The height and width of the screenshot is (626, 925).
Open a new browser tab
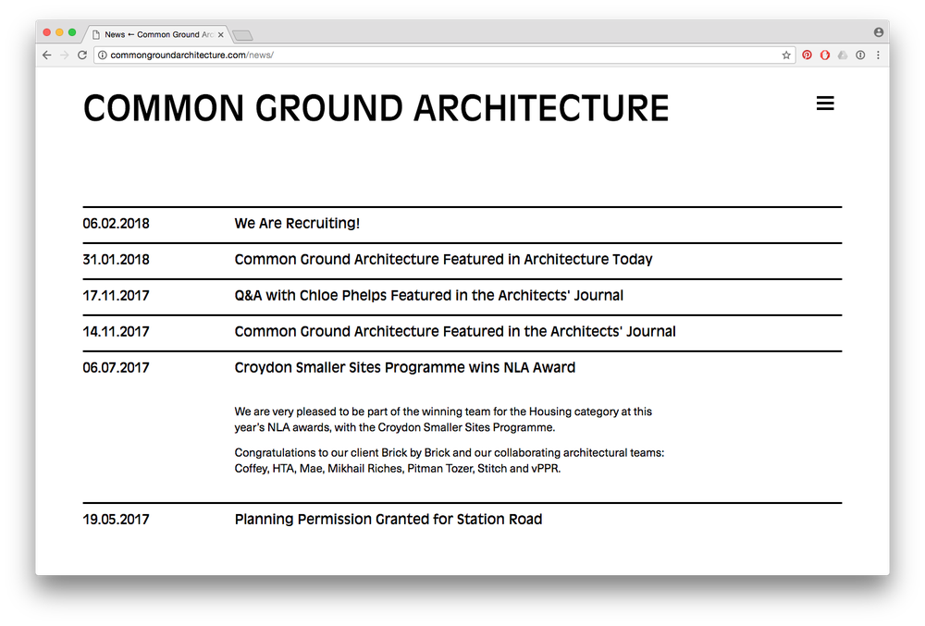click(242, 35)
